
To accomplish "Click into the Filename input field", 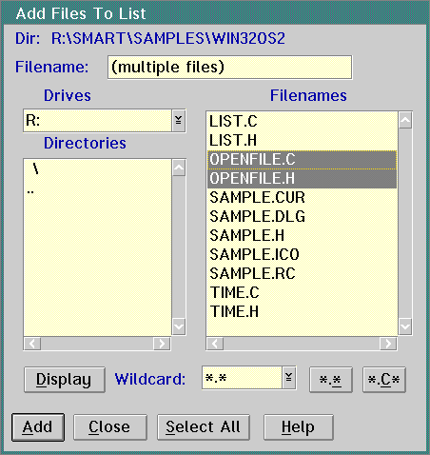I will coord(229,68).
